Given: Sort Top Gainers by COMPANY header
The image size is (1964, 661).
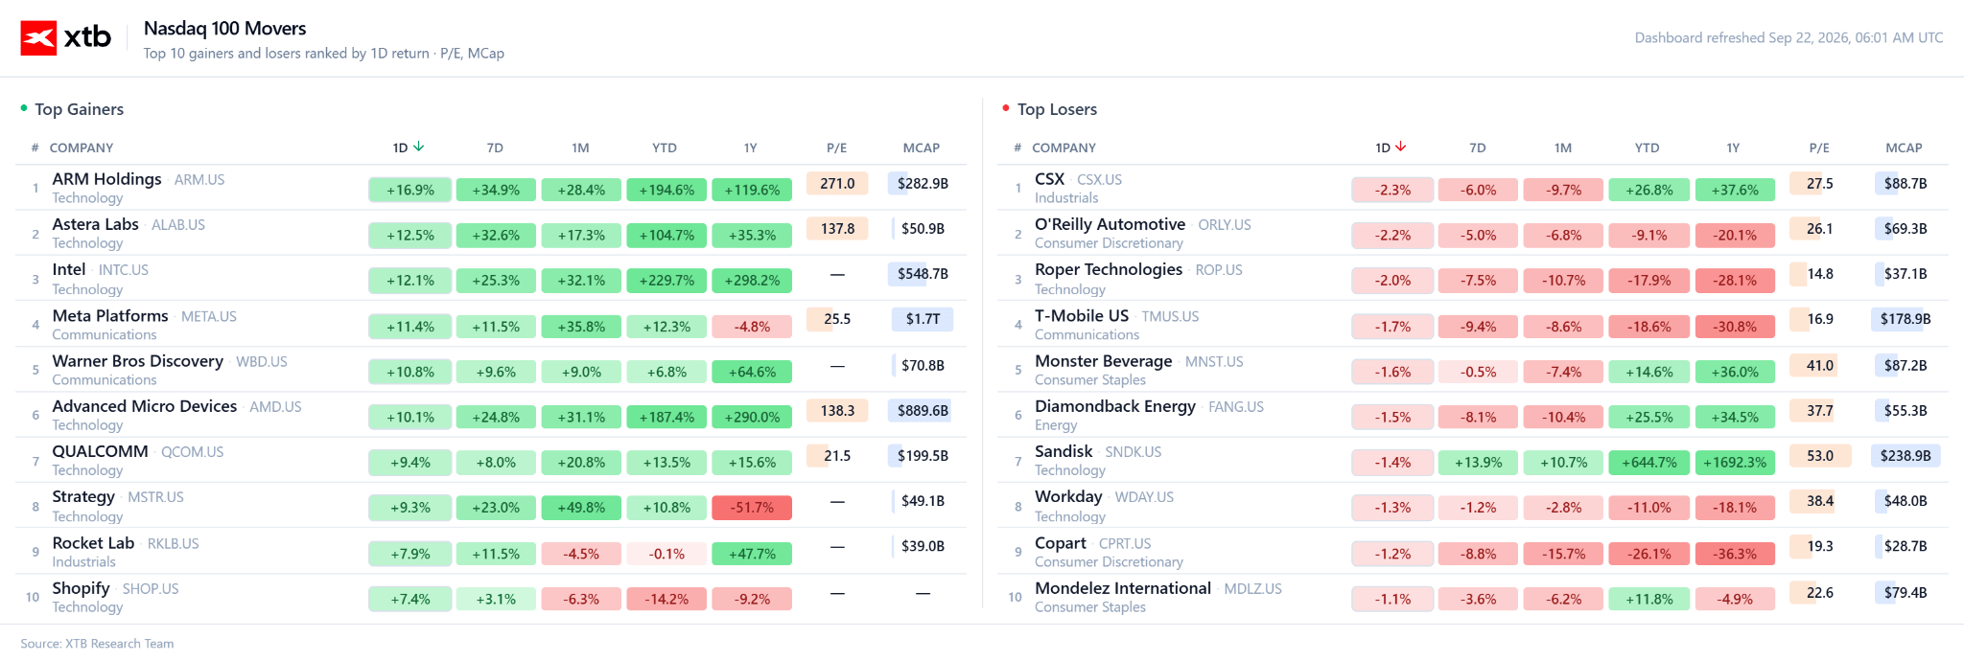Looking at the screenshot, I should (x=82, y=148).
